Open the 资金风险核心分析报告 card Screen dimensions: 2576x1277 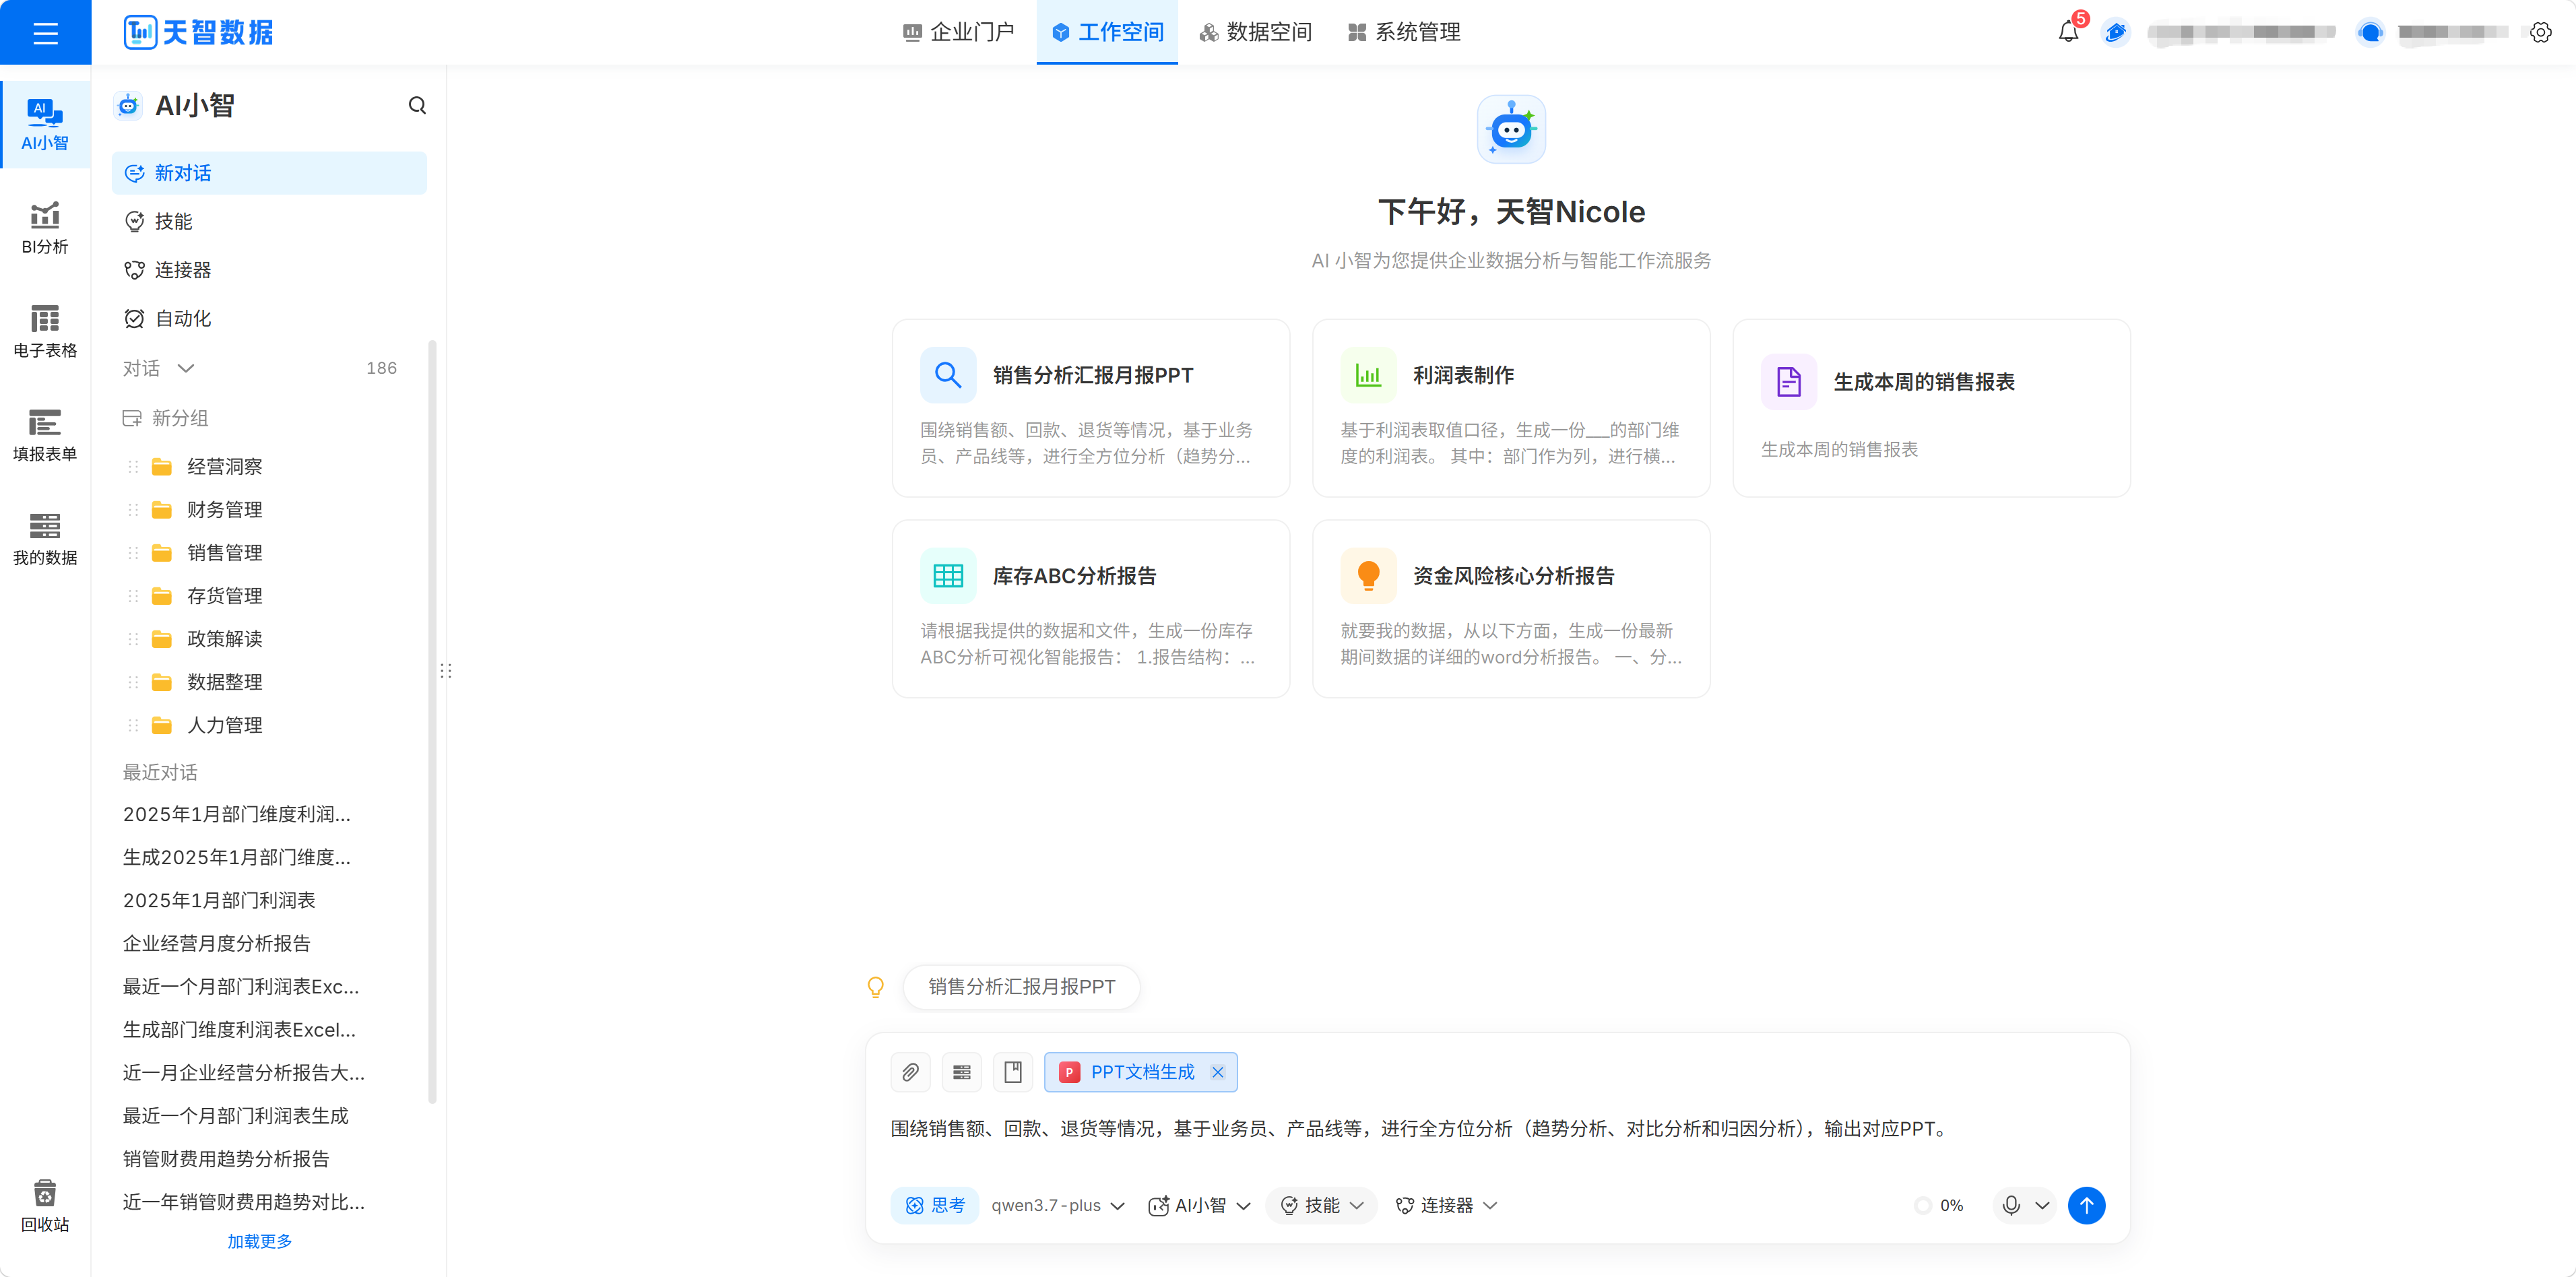pos(1510,608)
